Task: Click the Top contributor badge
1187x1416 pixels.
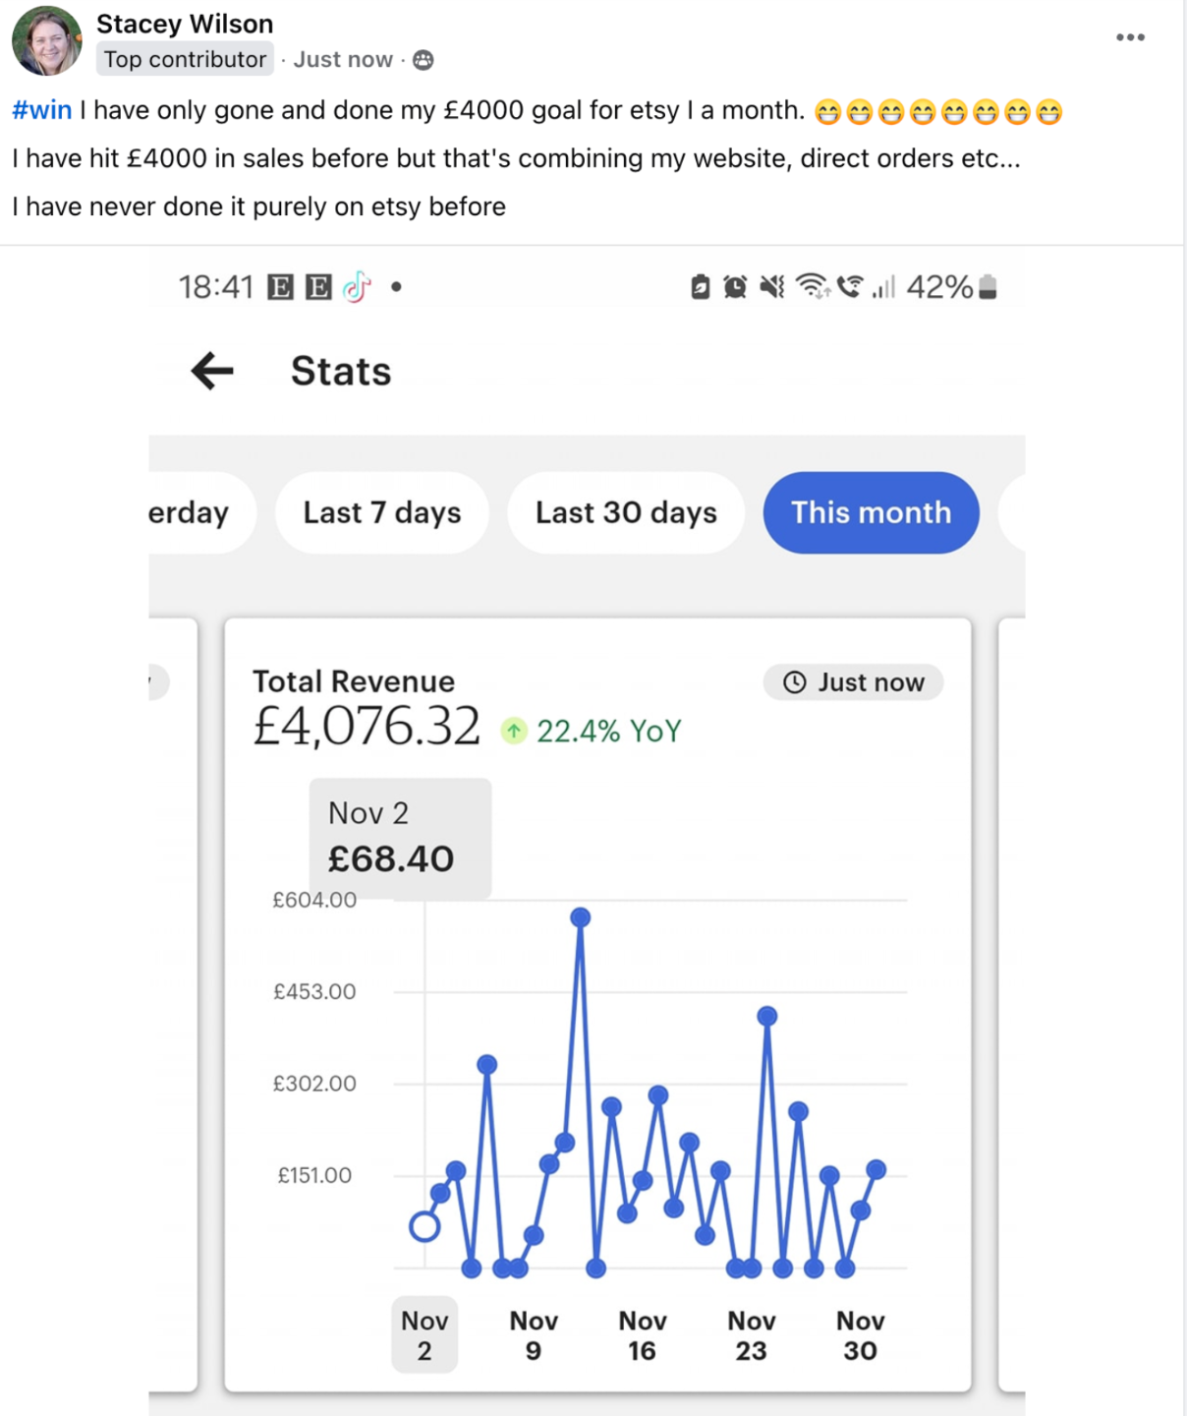Action: tap(185, 60)
